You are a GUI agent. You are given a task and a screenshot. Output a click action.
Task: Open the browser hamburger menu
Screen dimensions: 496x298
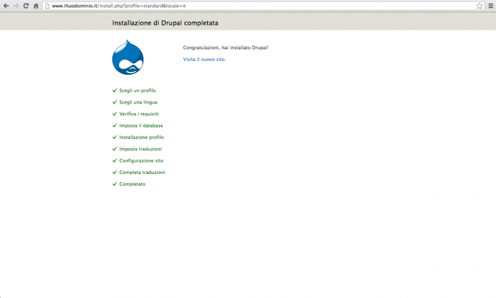click(x=491, y=5)
